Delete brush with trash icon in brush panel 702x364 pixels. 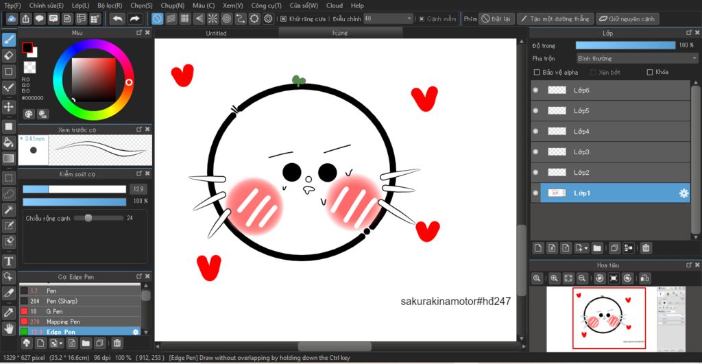117,343
